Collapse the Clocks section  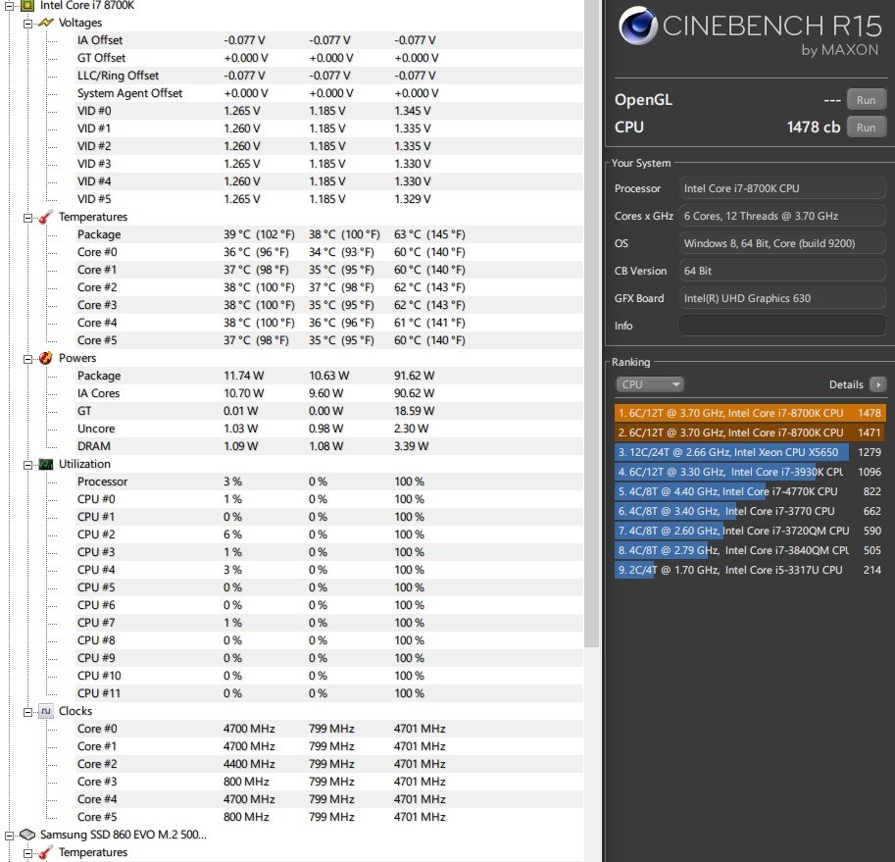coord(27,712)
